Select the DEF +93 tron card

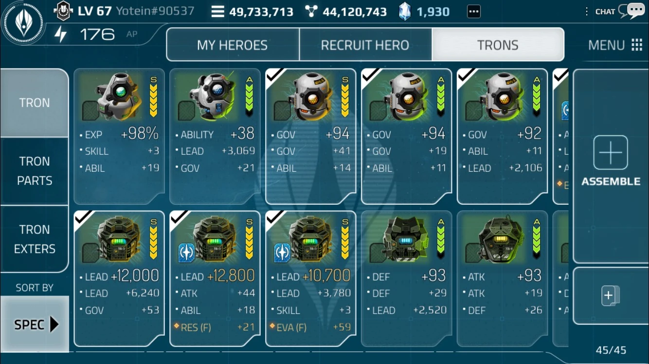click(x=406, y=278)
